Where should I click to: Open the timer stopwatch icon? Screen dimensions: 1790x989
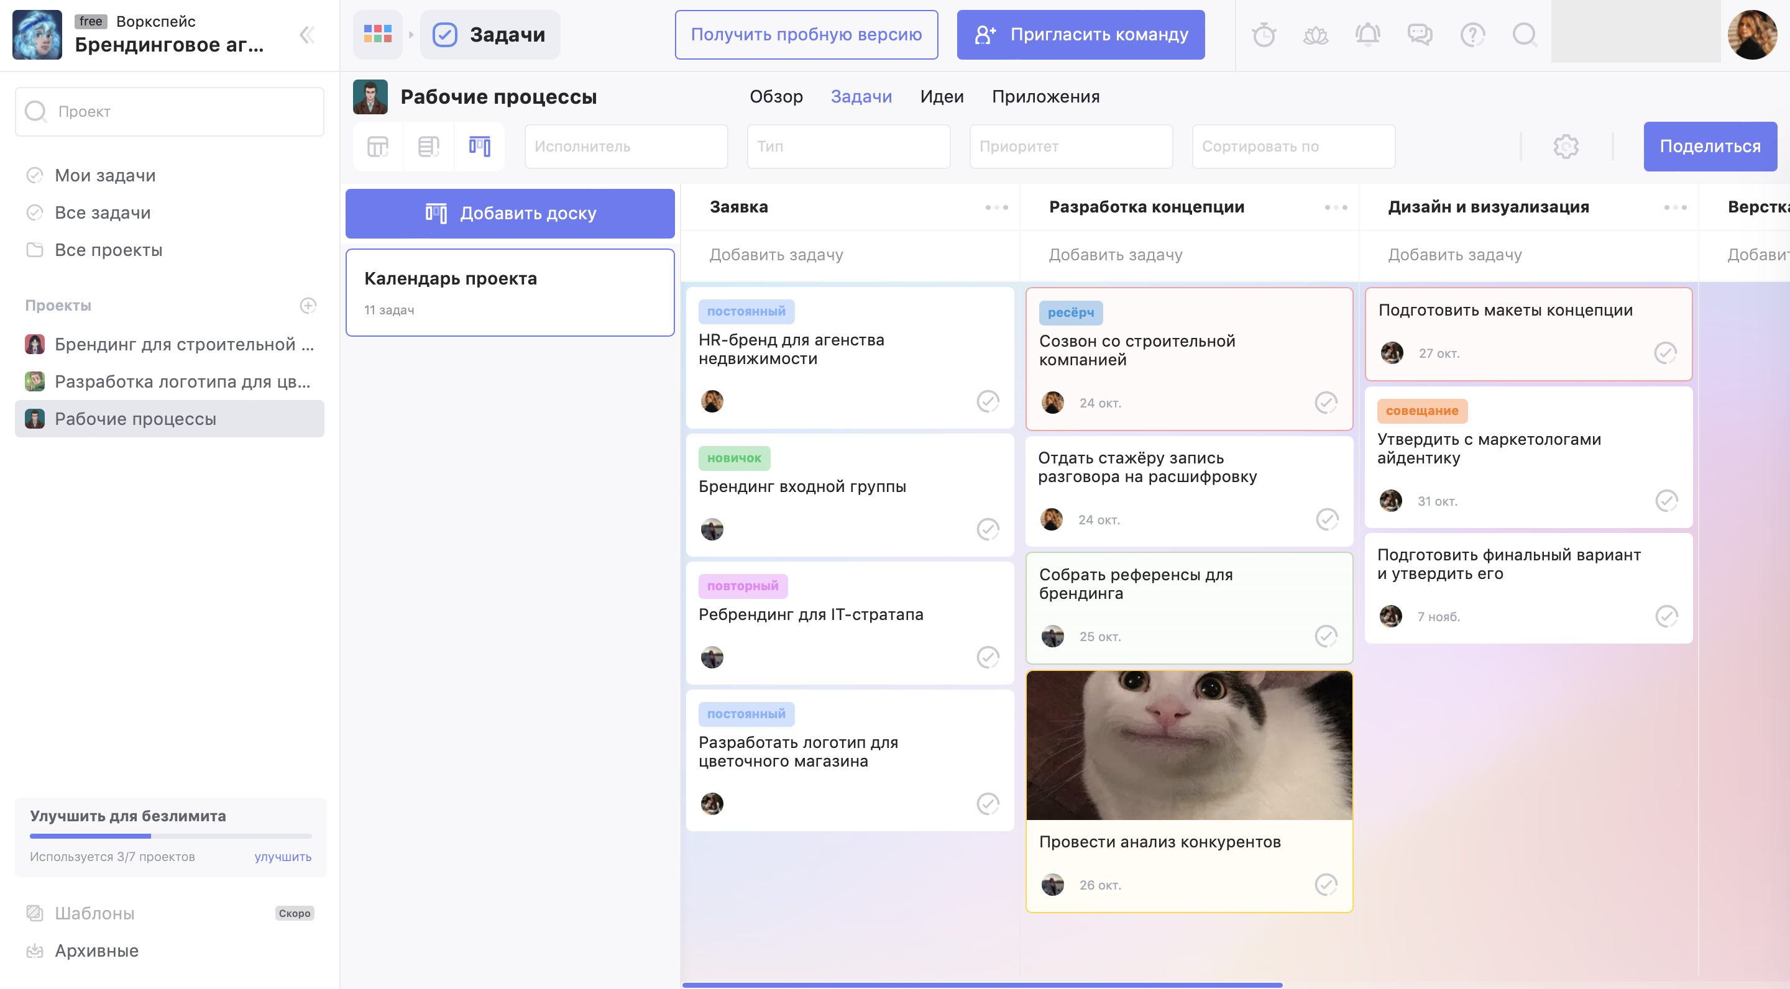tap(1264, 34)
